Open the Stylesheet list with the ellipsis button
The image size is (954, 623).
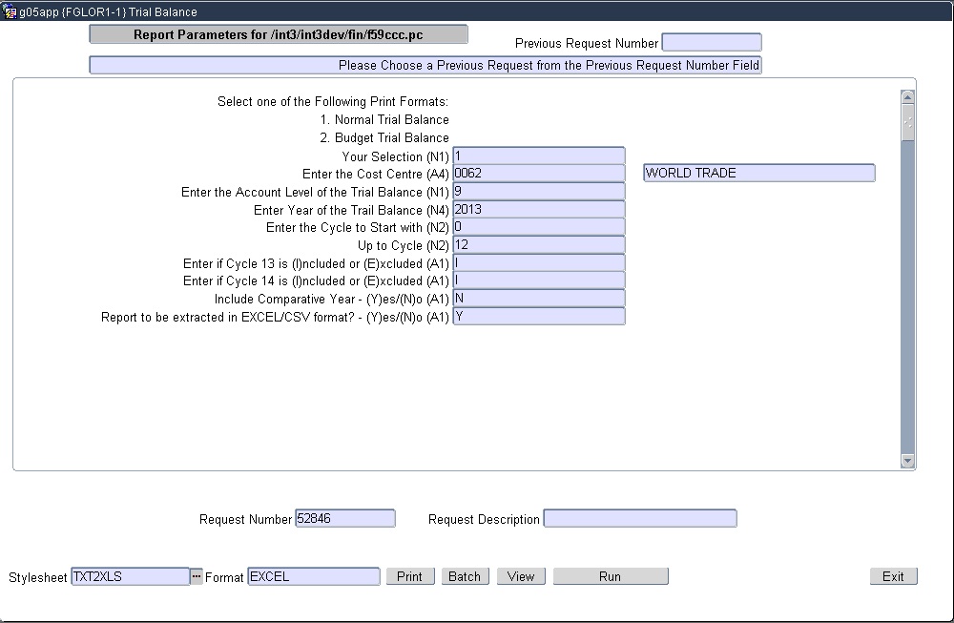pyautogui.click(x=197, y=576)
